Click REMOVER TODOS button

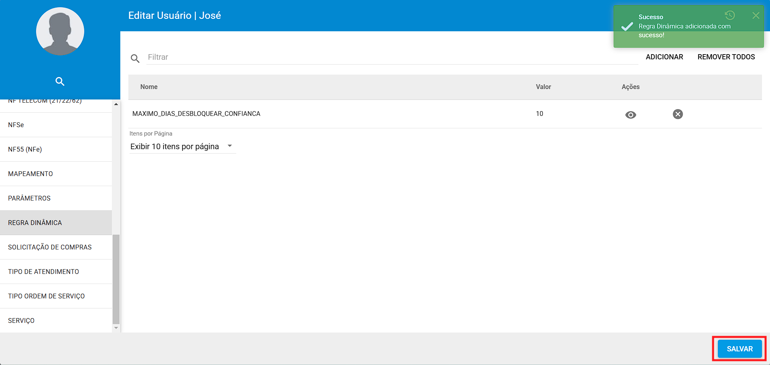(726, 57)
